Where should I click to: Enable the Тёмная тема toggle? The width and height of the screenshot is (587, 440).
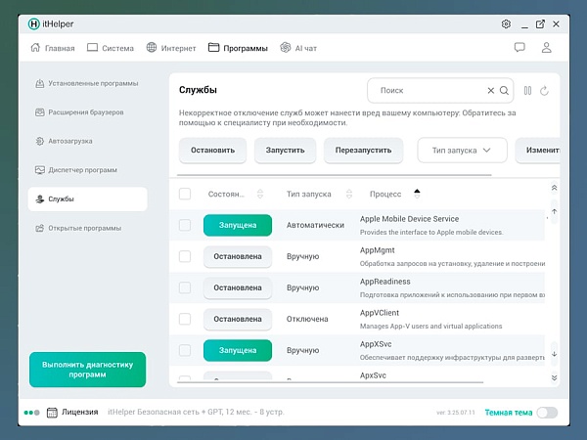click(x=547, y=413)
